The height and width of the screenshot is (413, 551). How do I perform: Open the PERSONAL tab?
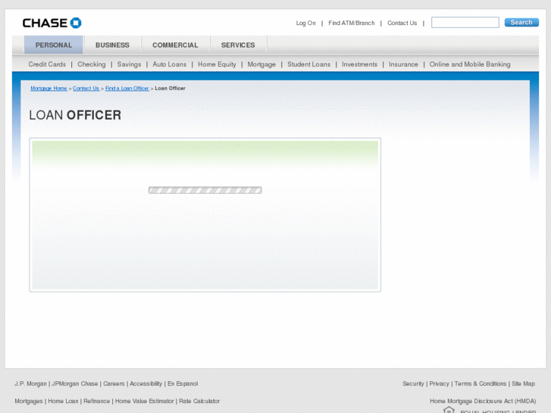click(x=53, y=45)
